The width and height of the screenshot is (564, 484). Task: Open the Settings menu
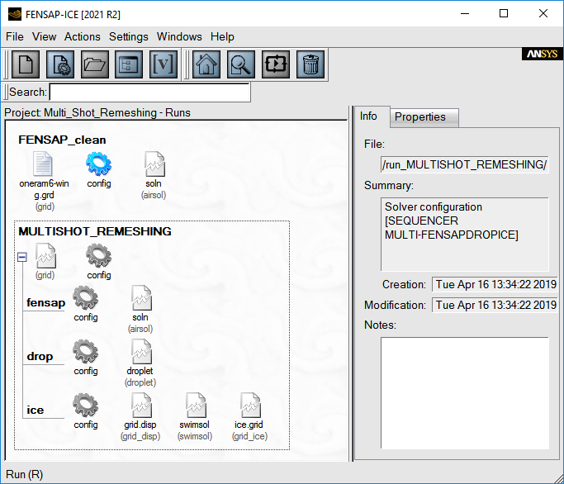tap(128, 36)
